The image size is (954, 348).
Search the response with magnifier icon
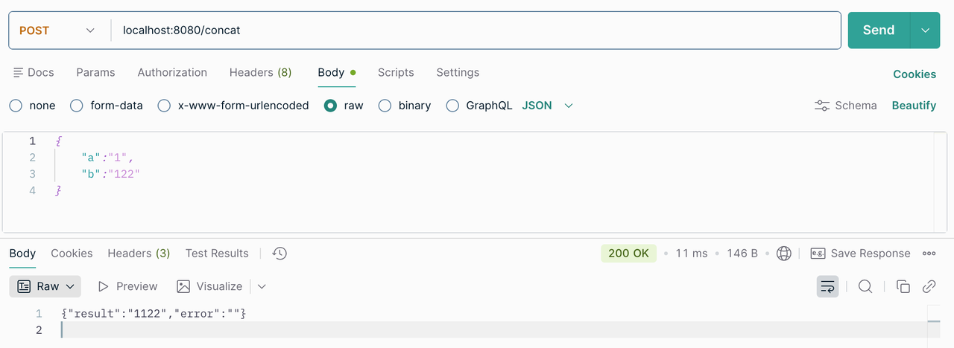(x=865, y=286)
